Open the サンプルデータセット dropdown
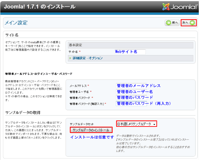Screen dimensions: 199x160 (x=136, y=124)
